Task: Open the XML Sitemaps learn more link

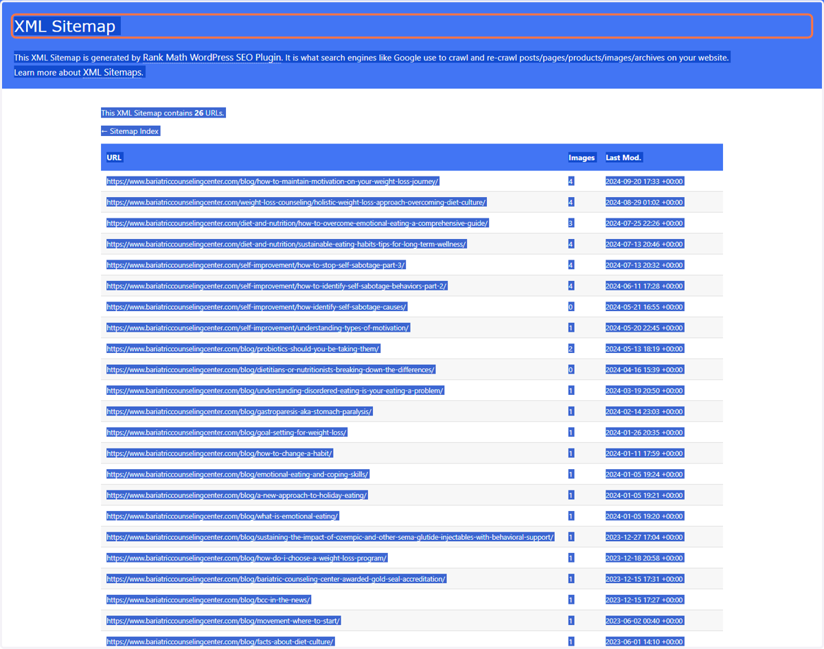Action: pos(113,72)
